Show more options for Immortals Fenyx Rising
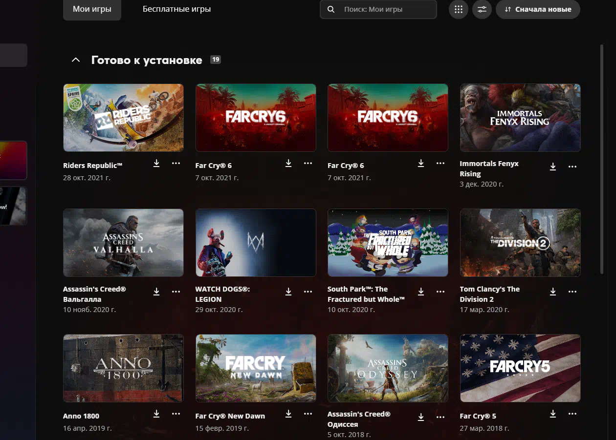Screen dimensions: 616x440 572,167
